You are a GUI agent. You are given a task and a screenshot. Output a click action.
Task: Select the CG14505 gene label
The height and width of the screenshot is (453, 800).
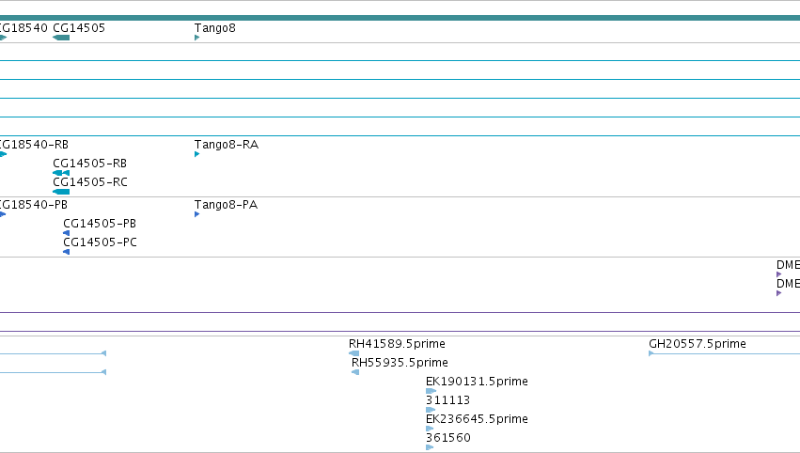click(x=79, y=28)
